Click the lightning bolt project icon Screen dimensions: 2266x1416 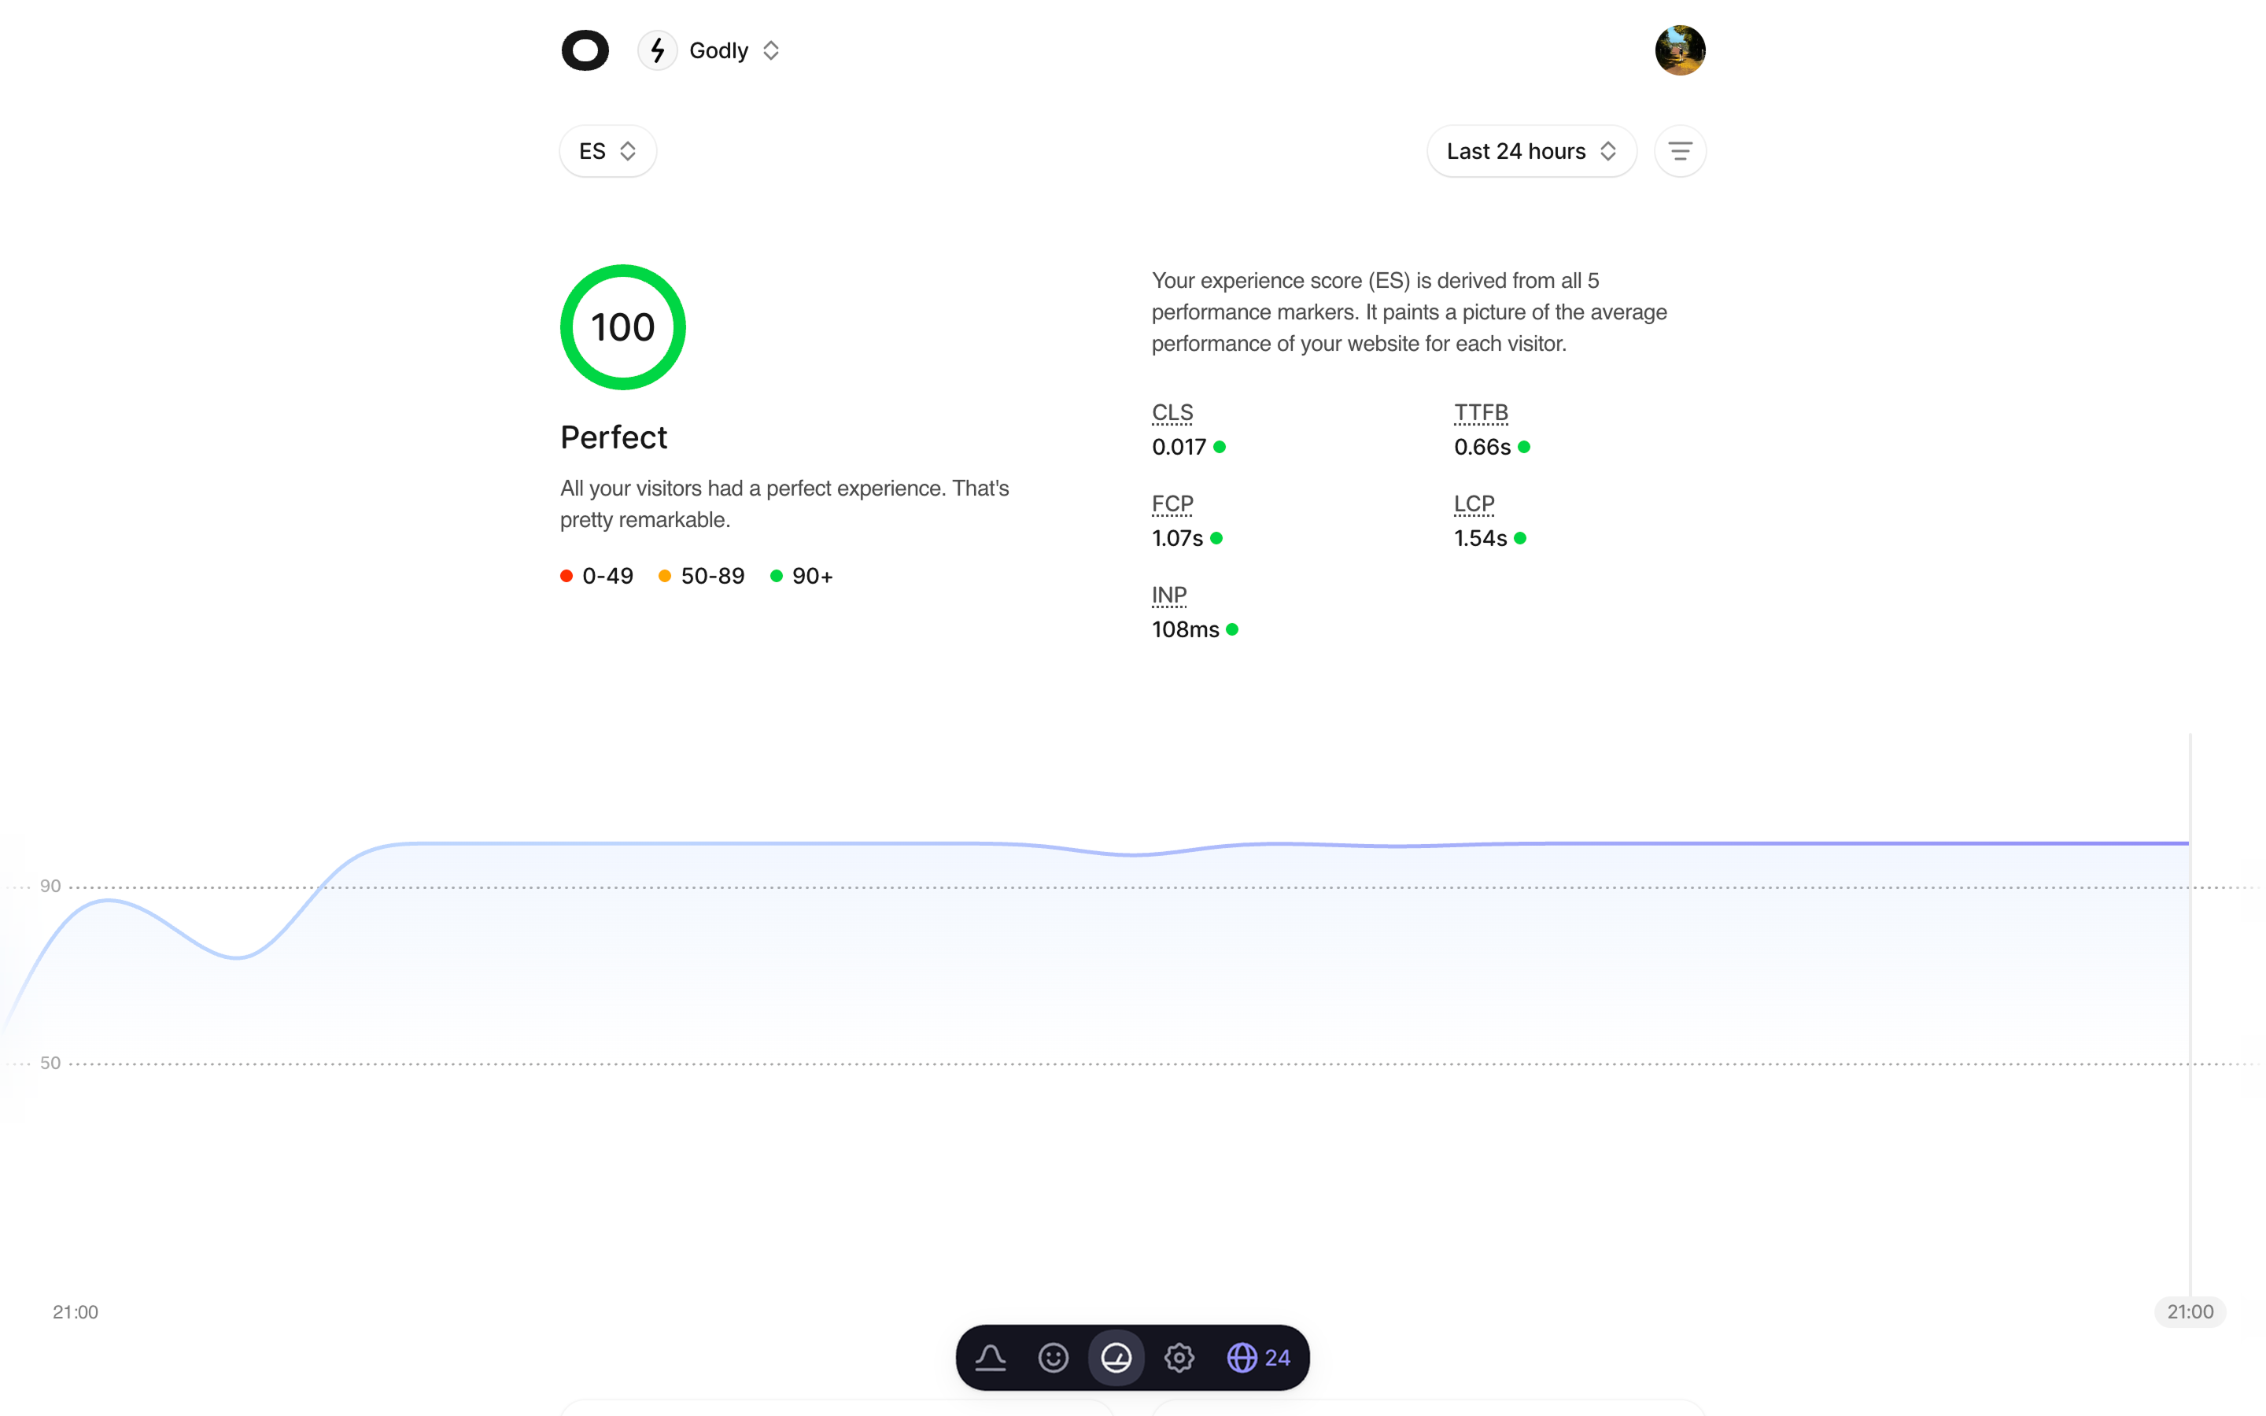[657, 50]
